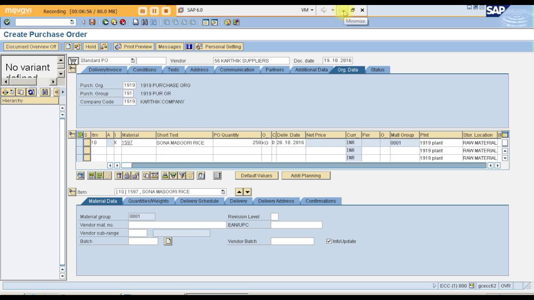Open the Status header tab
This screenshot has width=534, height=300.
(378, 70)
